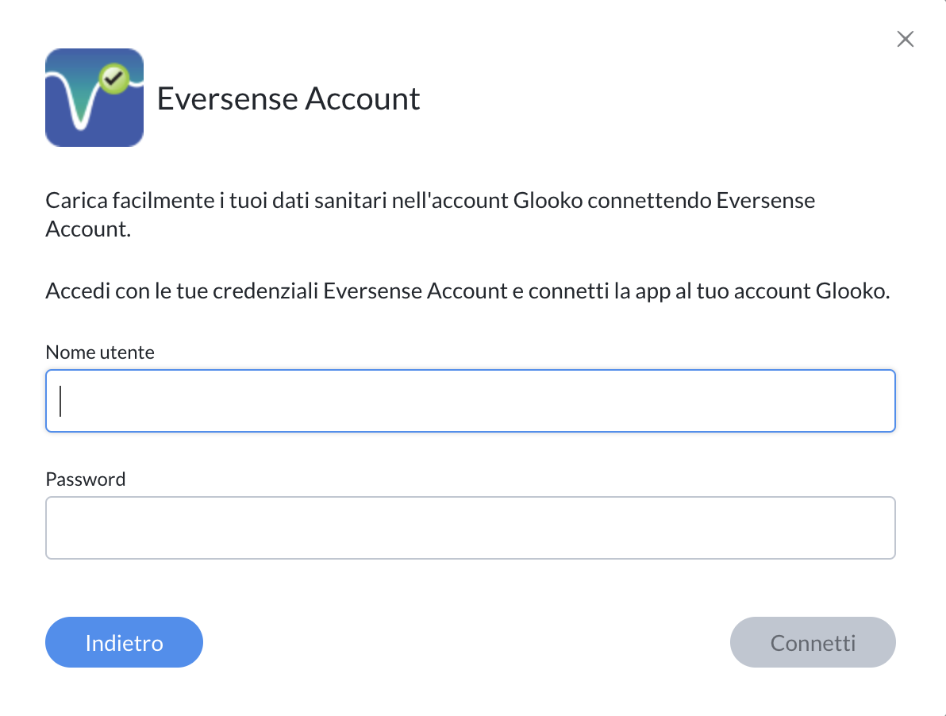The image size is (946, 716).
Task: Click the paragraph starting with Accedi con
Action: pyautogui.click(x=467, y=291)
